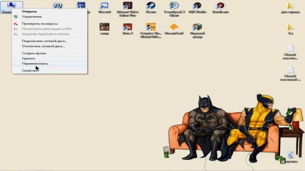Choose Подключить сетевой диск... option
Screen dimensions: 305x171
click(45, 41)
